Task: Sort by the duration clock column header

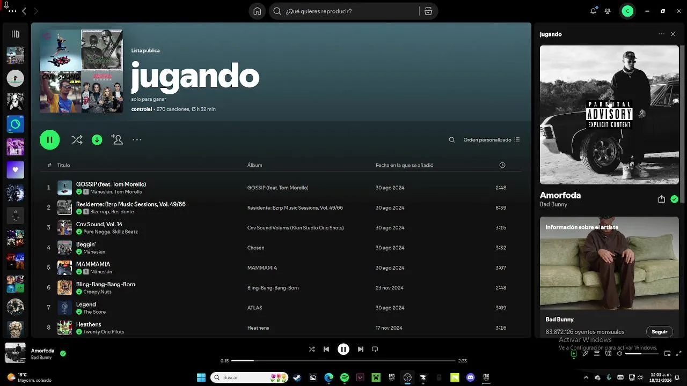Action: coord(502,165)
